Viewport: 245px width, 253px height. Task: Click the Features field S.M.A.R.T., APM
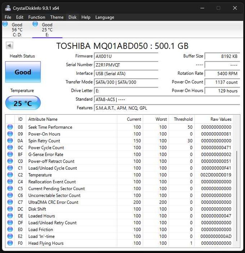(x=167, y=108)
